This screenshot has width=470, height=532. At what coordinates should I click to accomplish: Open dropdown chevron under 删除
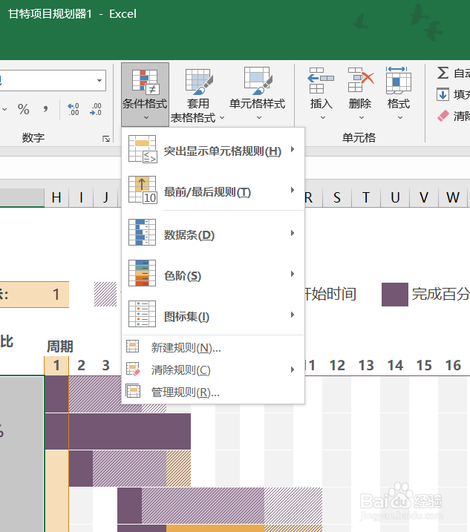point(362,118)
